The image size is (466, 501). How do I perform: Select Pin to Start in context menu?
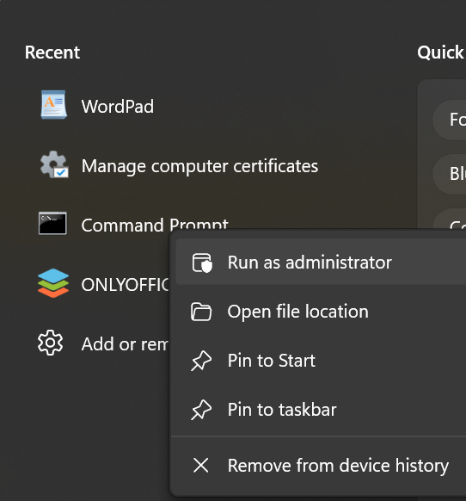[321, 361]
